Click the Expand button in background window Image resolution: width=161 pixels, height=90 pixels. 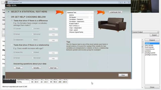point(152,40)
